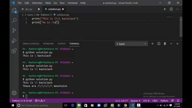Click C: in the breadcrumb path

pos(23,15)
